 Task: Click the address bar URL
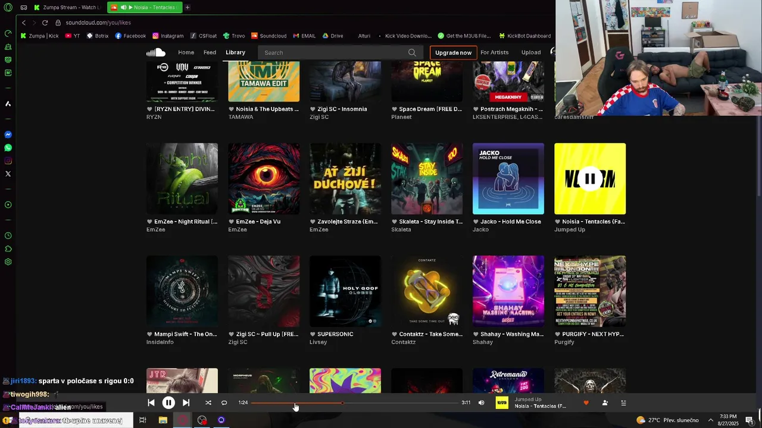click(x=98, y=23)
